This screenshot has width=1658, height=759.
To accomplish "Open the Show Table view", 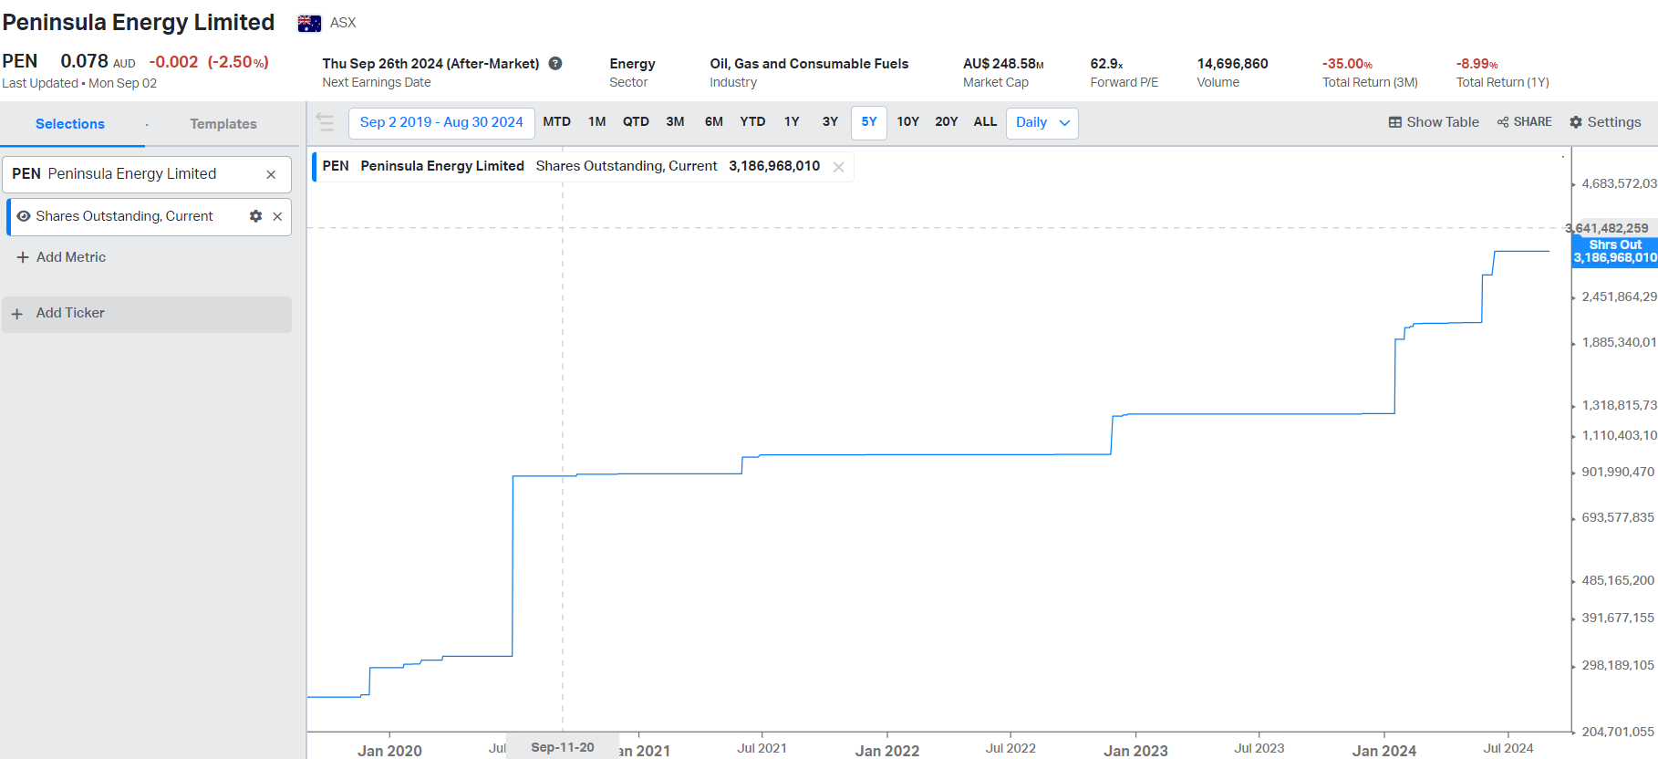I will [x=1434, y=122].
